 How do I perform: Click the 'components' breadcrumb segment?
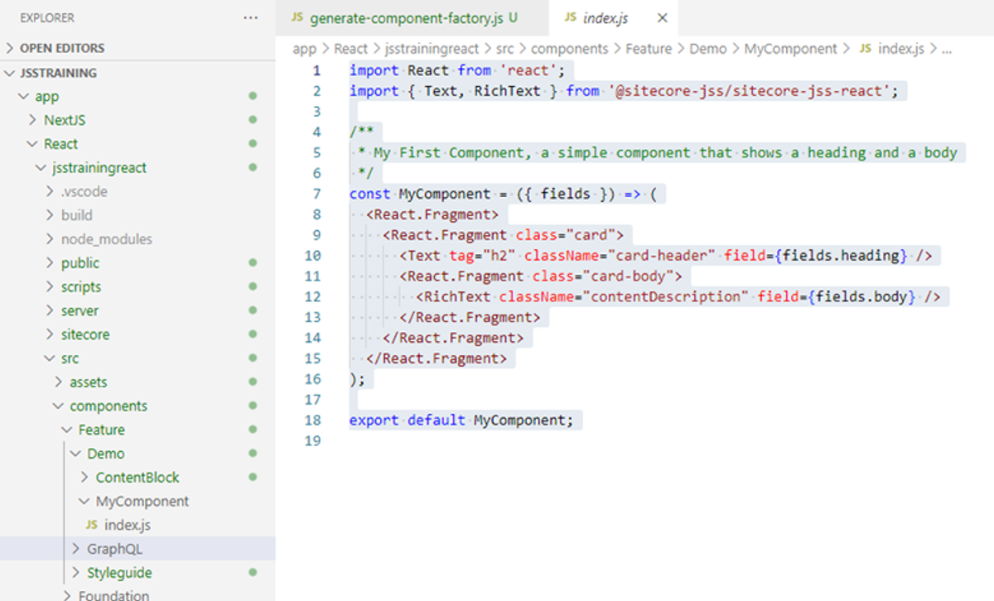click(x=570, y=49)
